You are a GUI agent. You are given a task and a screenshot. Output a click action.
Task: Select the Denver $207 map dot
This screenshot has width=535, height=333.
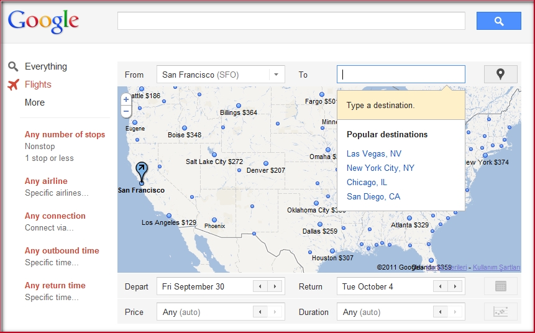click(x=266, y=163)
